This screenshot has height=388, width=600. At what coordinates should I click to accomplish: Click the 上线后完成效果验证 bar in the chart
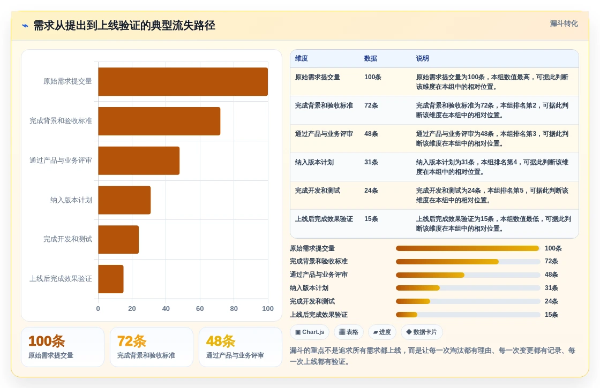click(111, 279)
